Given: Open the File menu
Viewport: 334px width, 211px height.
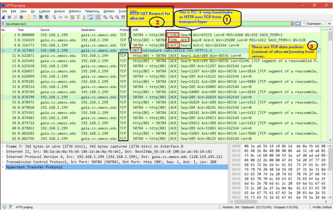Looking at the screenshot, I should click(4, 11).
